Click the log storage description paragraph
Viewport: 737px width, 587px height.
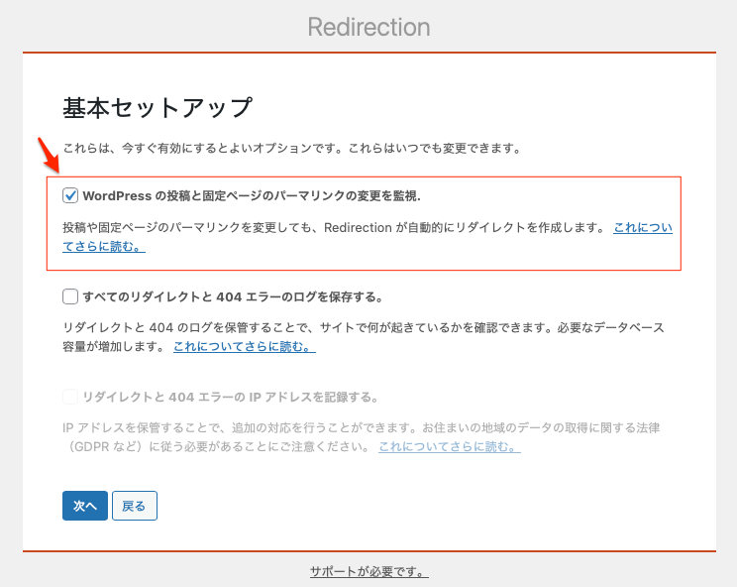click(x=357, y=327)
